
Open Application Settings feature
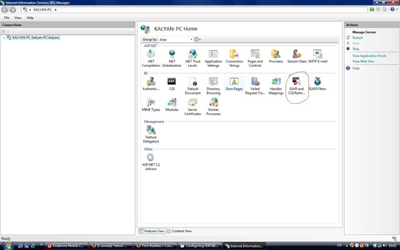(213, 58)
